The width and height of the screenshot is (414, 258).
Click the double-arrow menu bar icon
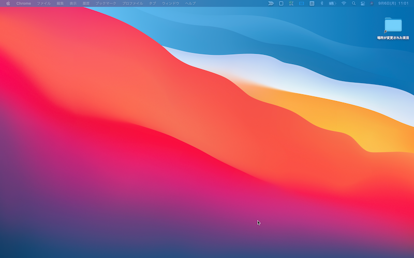(271, 4)
